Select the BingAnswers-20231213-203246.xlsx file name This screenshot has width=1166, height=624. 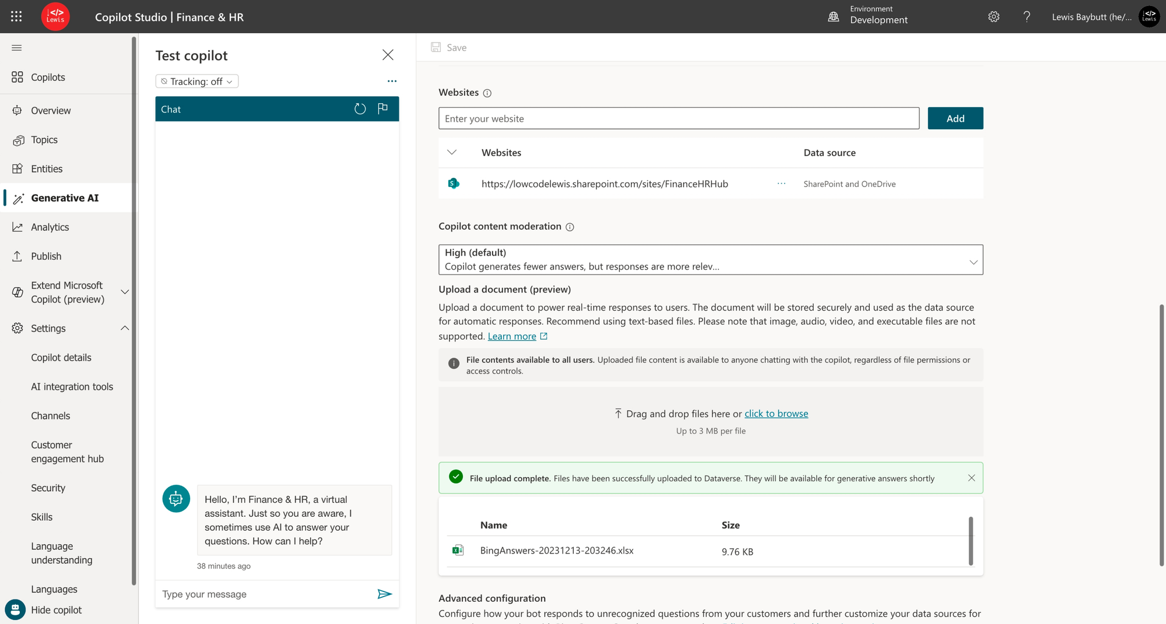point(557,550)
